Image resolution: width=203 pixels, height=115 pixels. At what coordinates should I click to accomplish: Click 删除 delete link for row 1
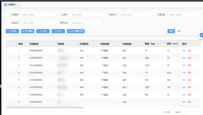tap(189, 51)
